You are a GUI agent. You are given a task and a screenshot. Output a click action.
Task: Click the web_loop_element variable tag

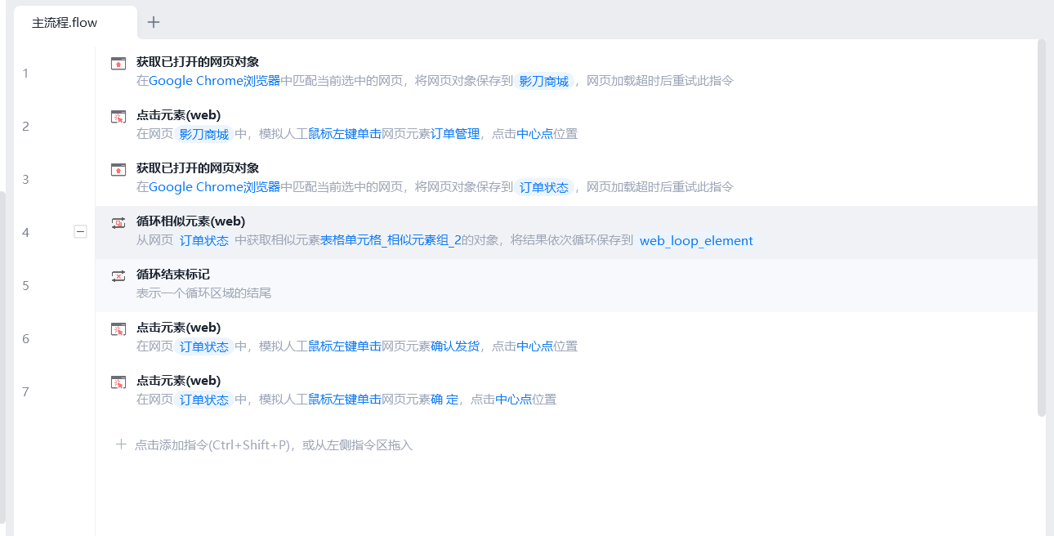(x=696, y=241)
